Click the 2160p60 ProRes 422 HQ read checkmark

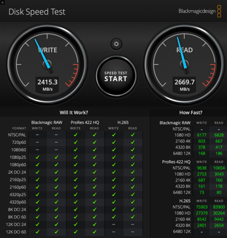pos(94,187)
